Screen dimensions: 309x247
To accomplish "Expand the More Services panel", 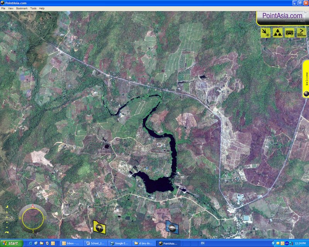I will coord(301,32).
